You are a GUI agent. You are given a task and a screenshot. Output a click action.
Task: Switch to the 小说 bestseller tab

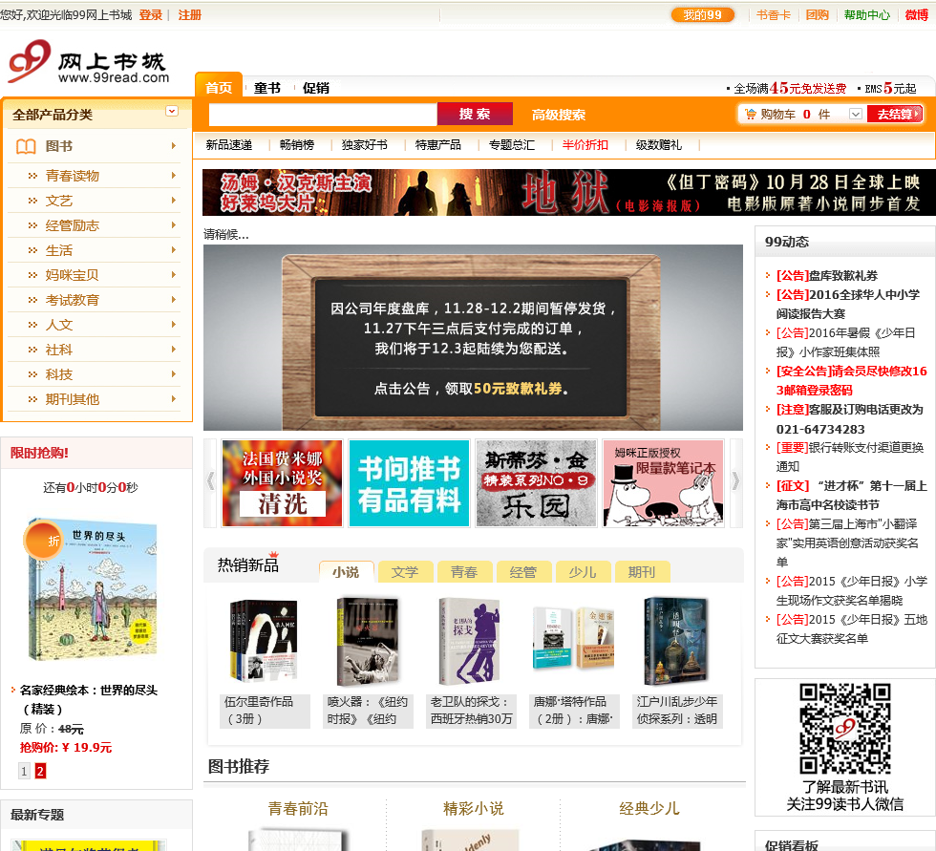pyautogui.click(x=346, y=572)
